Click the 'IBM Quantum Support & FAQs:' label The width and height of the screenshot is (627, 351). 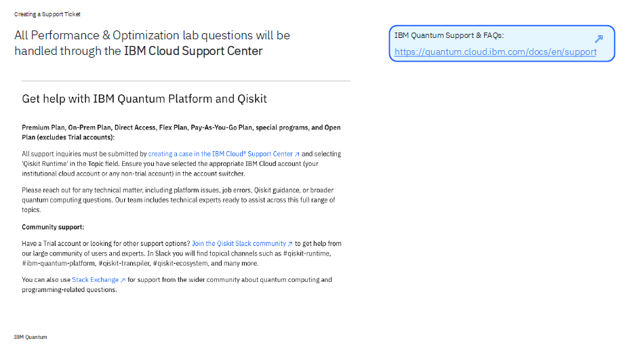449,35
